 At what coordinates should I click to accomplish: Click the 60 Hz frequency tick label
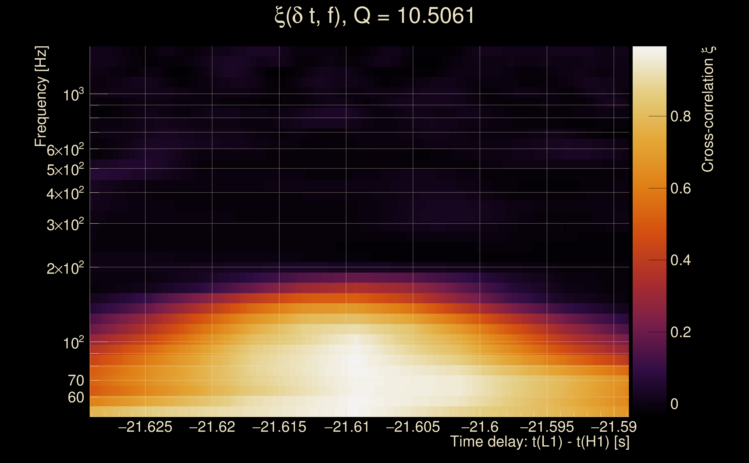click(76, 398)
